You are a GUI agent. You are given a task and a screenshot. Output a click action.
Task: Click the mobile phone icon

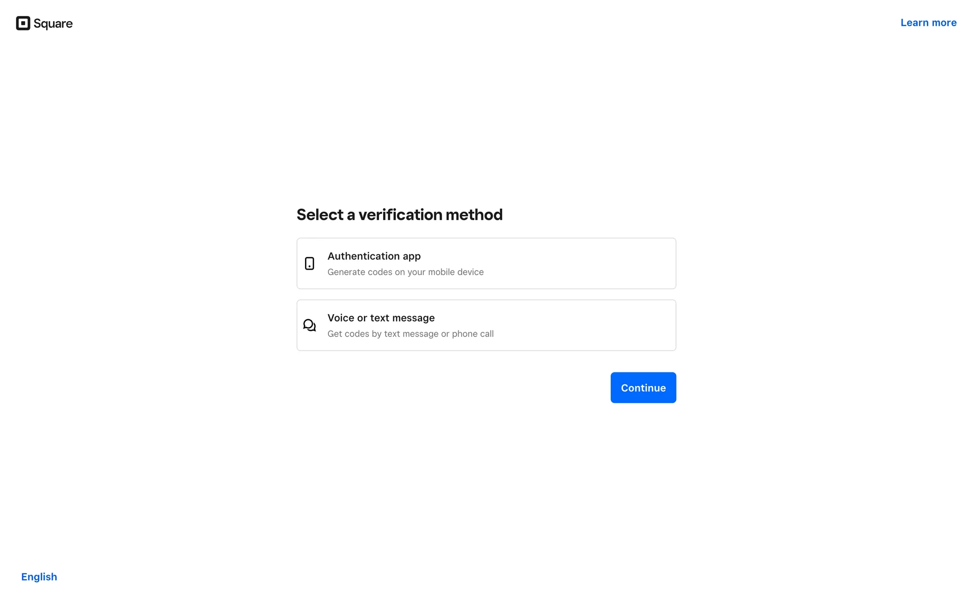(x=309, y=263)
